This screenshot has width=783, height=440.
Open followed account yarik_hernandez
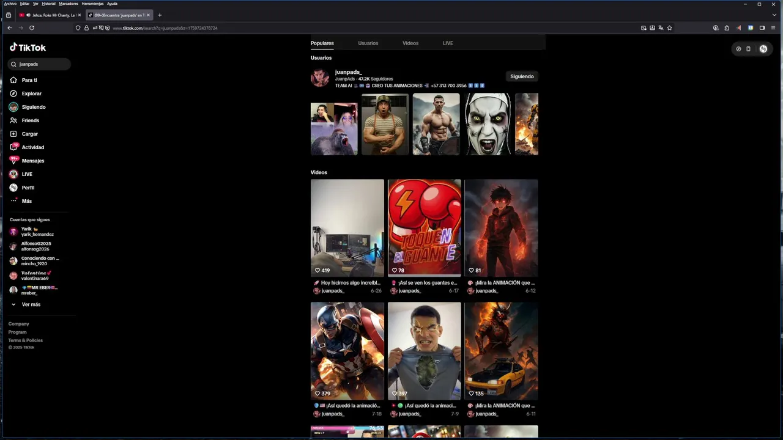tap(37, 232)
